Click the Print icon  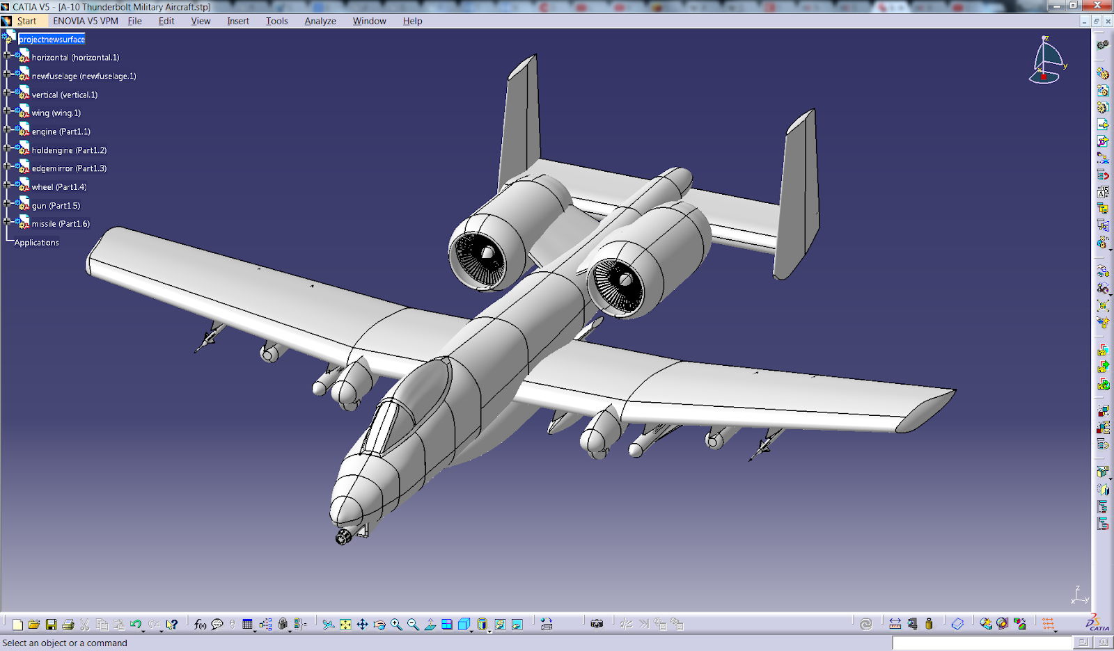click(68, 624)
